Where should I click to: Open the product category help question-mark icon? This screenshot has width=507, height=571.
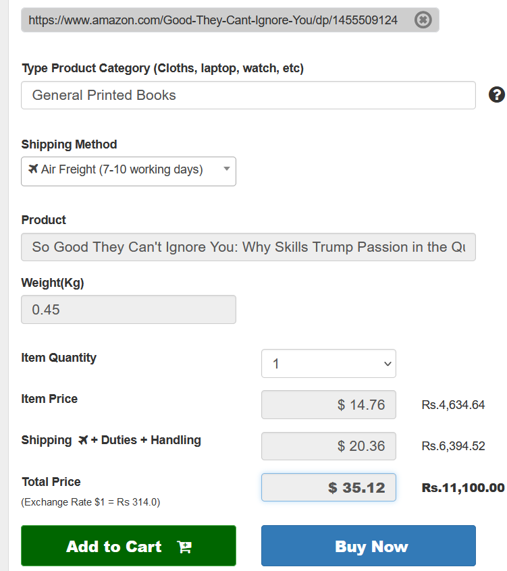(x=496, y=94)
